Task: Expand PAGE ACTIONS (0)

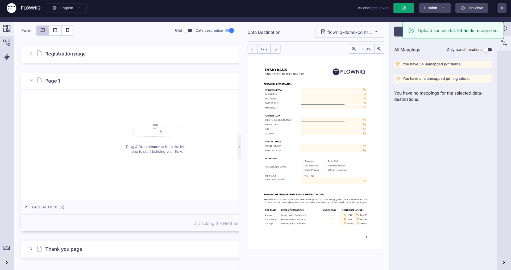Action: (x=26, y=207)
